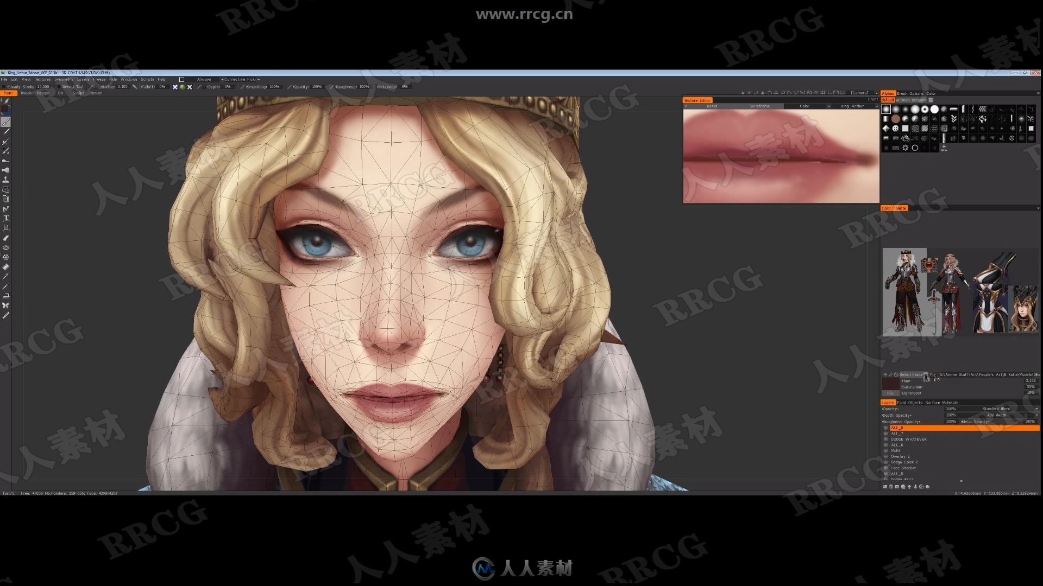Toggle the checkbox next to Always
Viewport: 1043px width, 586px height.
(182, 79)
